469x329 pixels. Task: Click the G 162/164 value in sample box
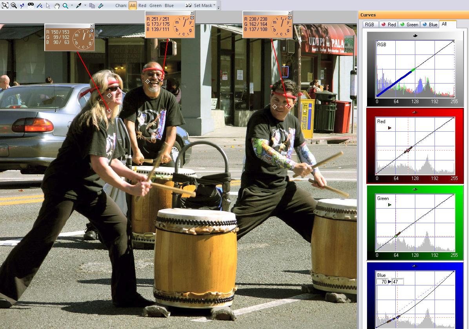tap(256, 24)
